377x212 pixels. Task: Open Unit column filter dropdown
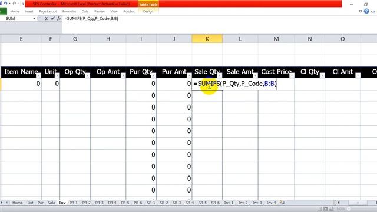[x=57, y=75]
